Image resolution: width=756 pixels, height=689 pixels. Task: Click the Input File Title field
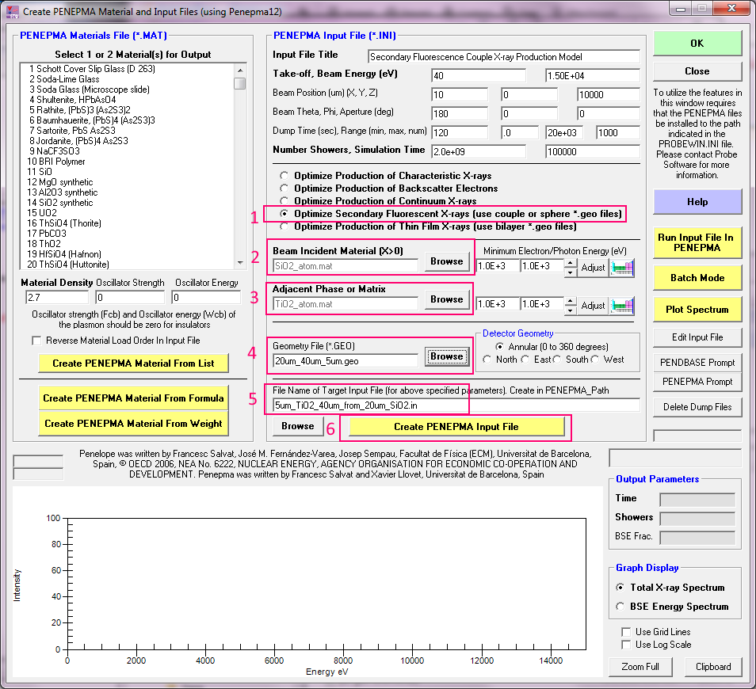click(x=503, y=56)
